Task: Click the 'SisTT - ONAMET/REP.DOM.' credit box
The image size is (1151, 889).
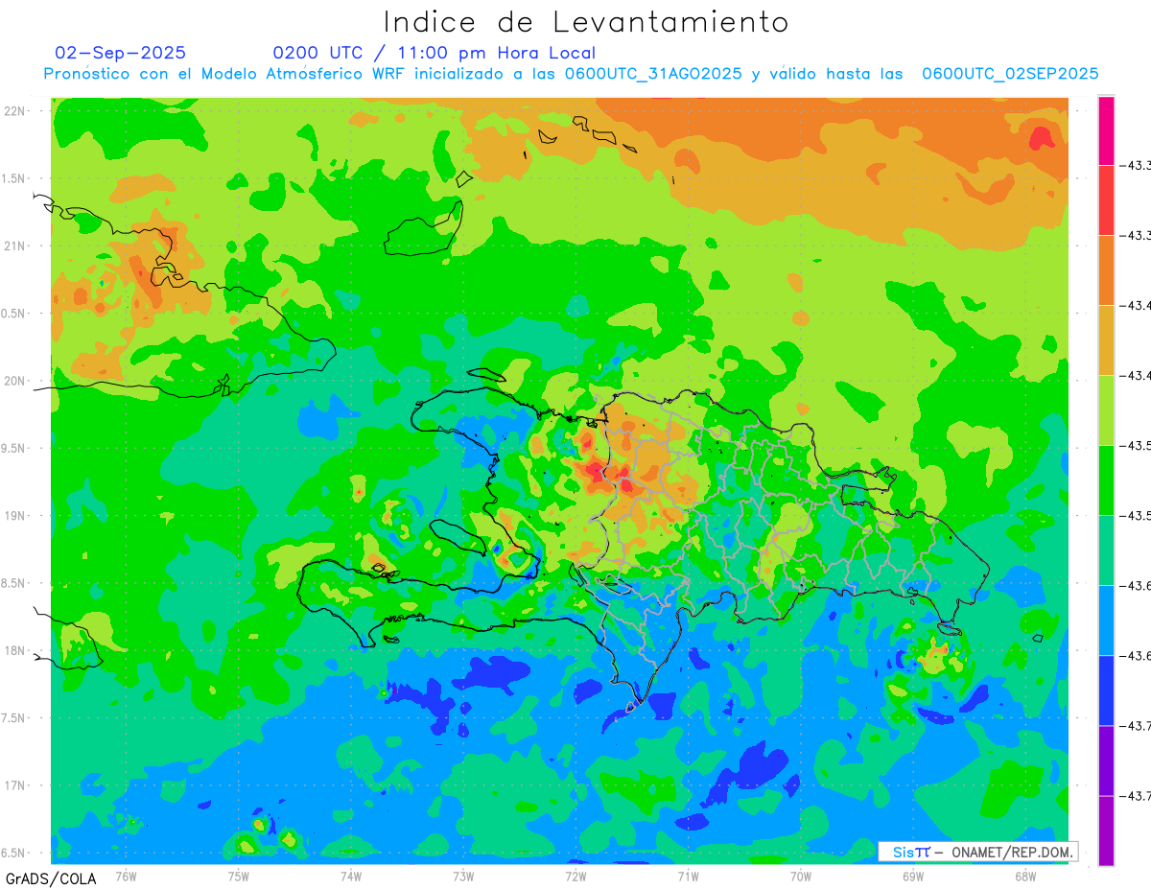Action: click(978, 852)
